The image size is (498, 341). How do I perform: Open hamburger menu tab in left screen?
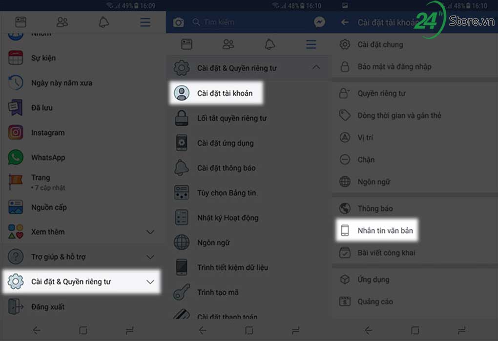(145, 22)
